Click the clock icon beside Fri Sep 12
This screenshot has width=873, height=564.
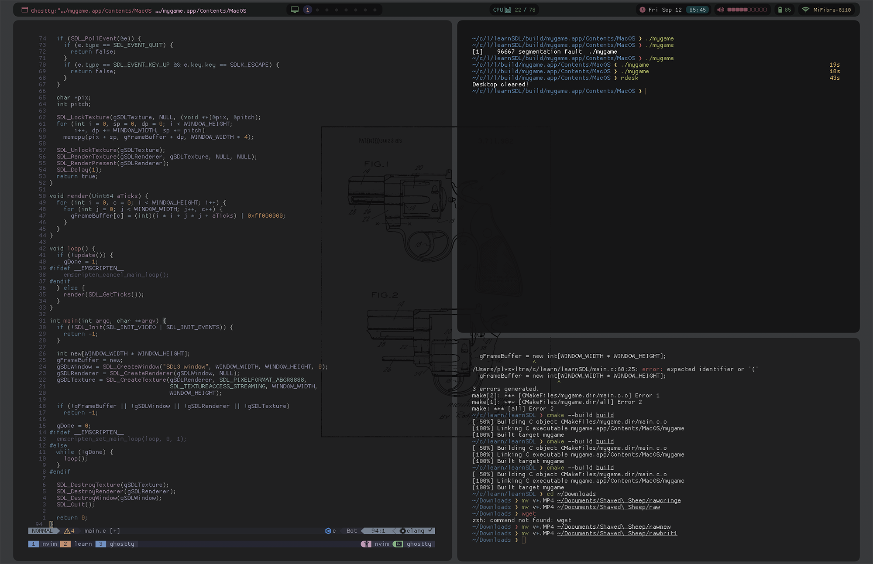(642, 10)
